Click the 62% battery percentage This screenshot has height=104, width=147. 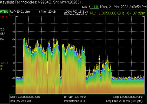(84, 7)
